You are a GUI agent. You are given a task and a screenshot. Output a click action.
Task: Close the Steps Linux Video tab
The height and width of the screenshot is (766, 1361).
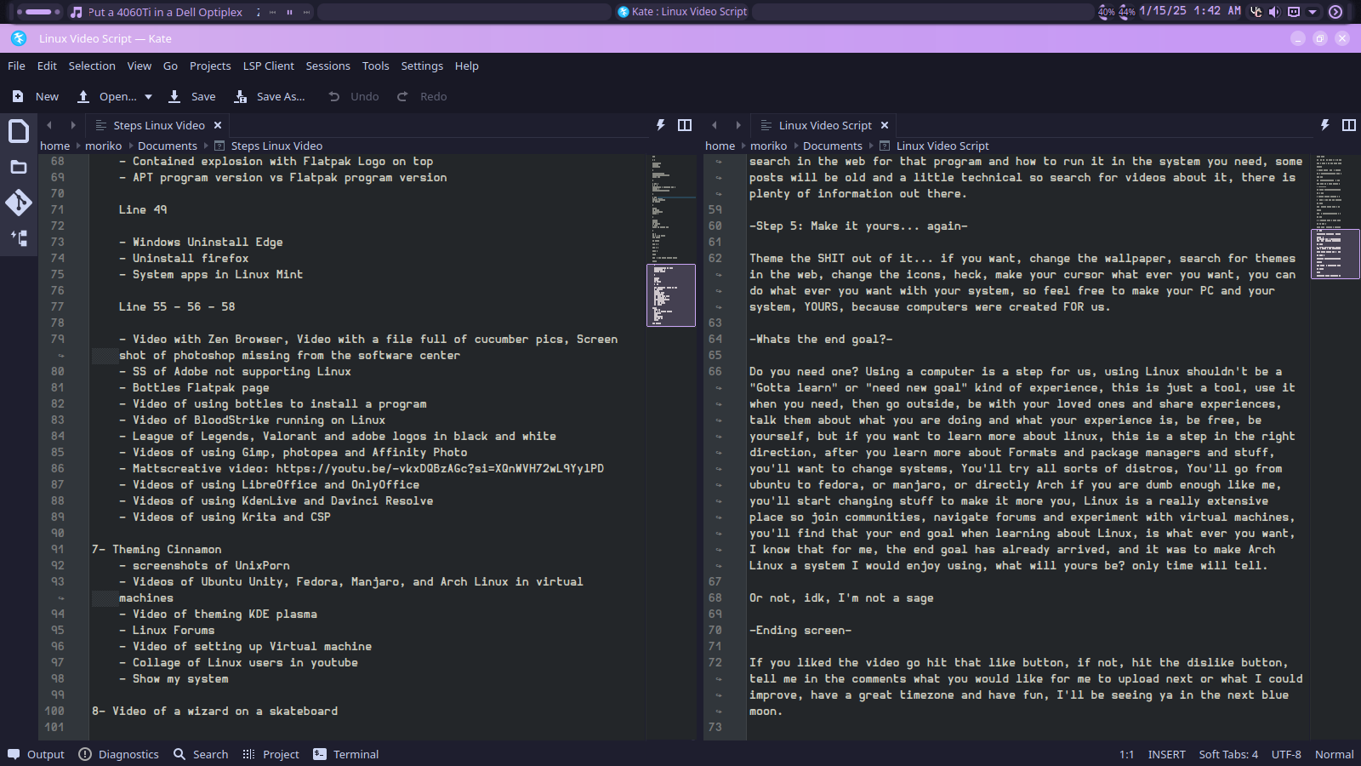tap(218, 125)
